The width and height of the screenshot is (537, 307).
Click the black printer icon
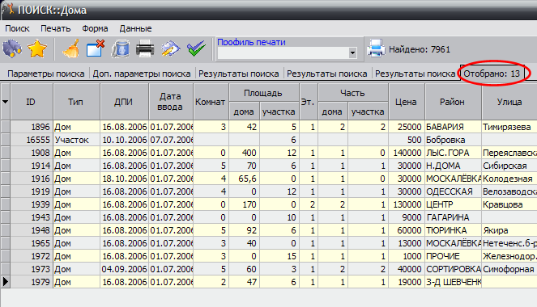(x=145, y=48)
